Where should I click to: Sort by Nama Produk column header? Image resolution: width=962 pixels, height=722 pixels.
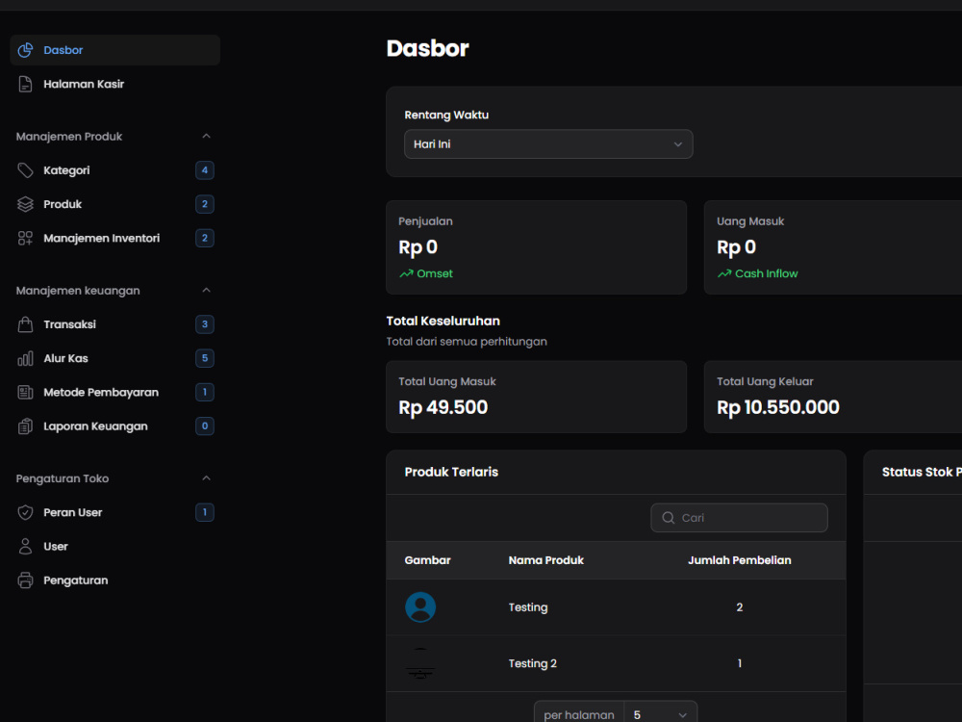[546, 560]
